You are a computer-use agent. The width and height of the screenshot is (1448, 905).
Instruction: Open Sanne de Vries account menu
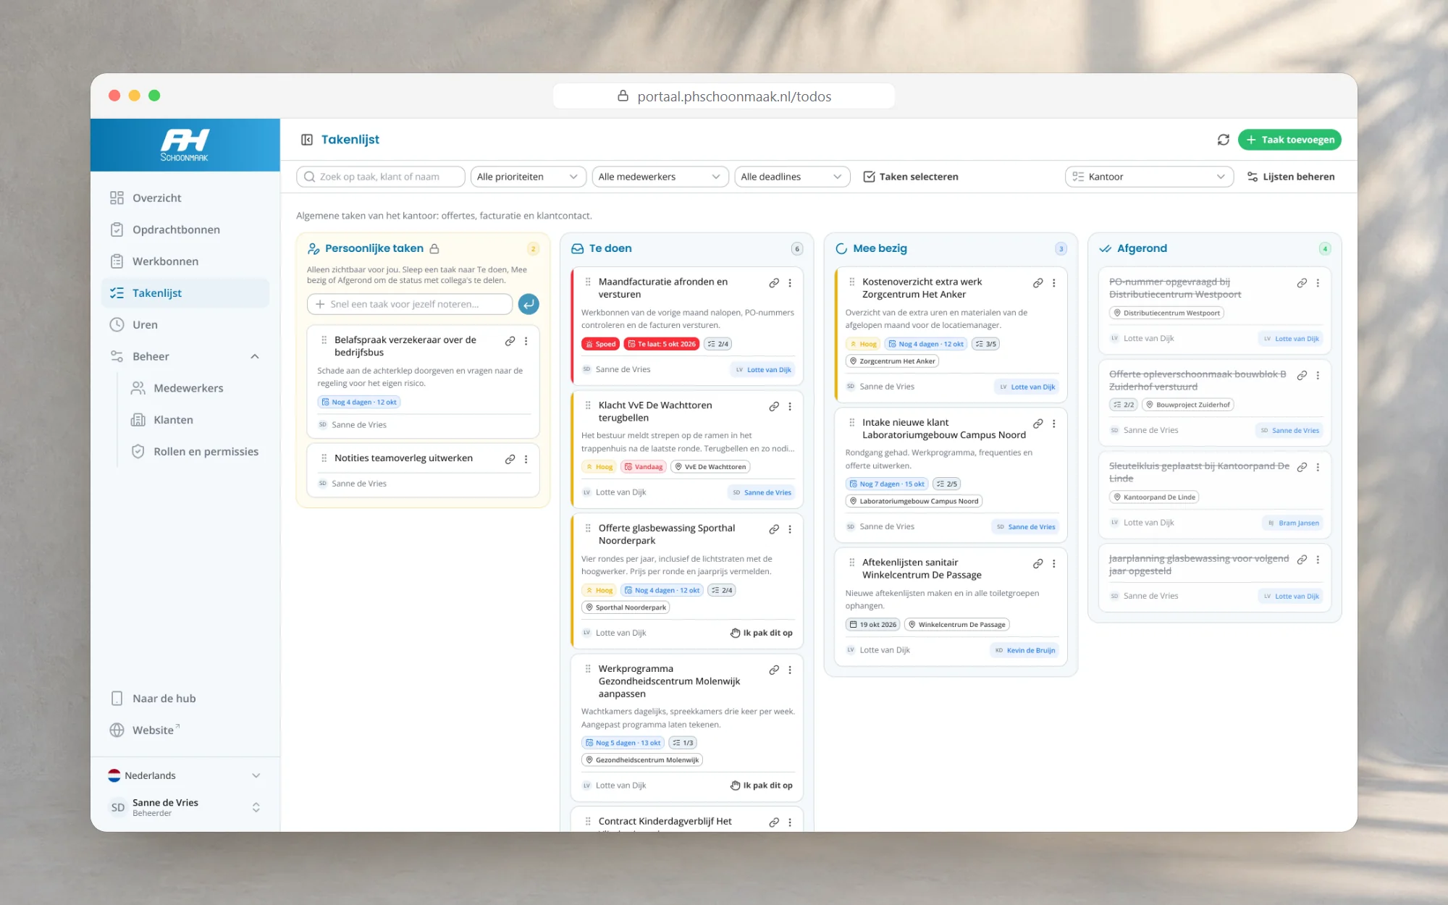coord(185,807)
